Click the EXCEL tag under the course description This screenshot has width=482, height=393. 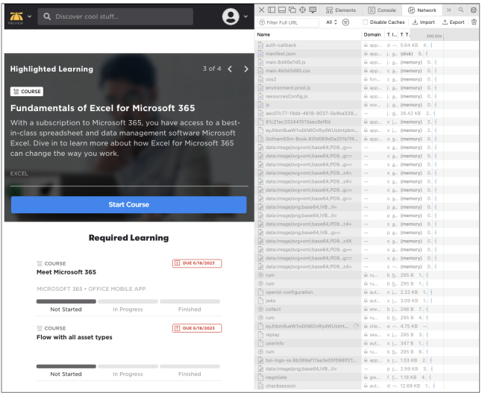pos(19,174)
